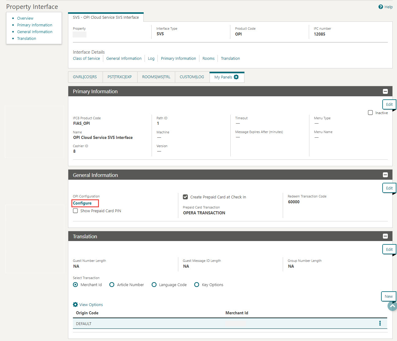Collapse the General Information panel
Viewport: 397px width, 341px height.
click(385, 175)
